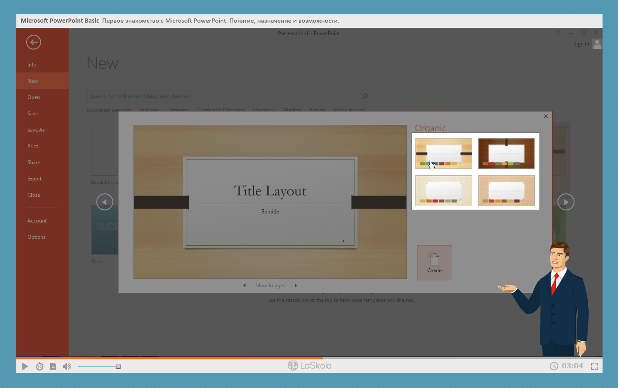
Task: Open the transcript notes icon
Action: click(x=53, y=366)
